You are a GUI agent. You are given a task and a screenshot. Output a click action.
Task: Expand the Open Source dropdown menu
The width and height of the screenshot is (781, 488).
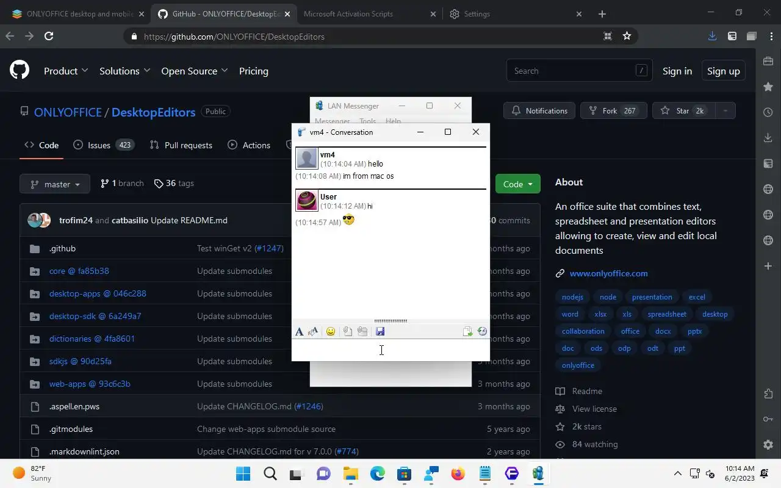tap(194, 71)
